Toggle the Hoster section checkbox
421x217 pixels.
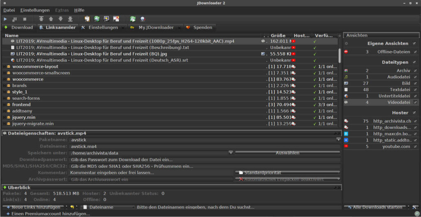[414, 113]
